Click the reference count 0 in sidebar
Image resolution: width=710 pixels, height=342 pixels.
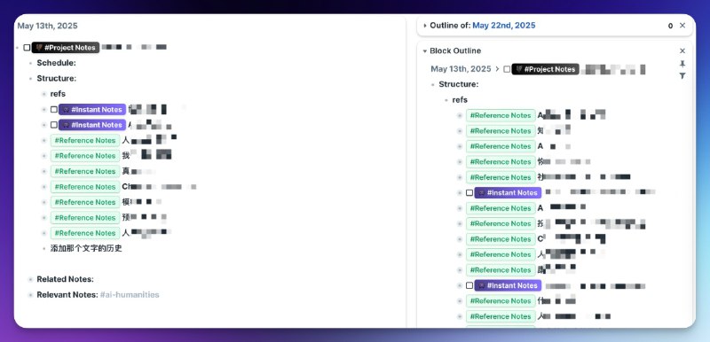tap(670, 26)
